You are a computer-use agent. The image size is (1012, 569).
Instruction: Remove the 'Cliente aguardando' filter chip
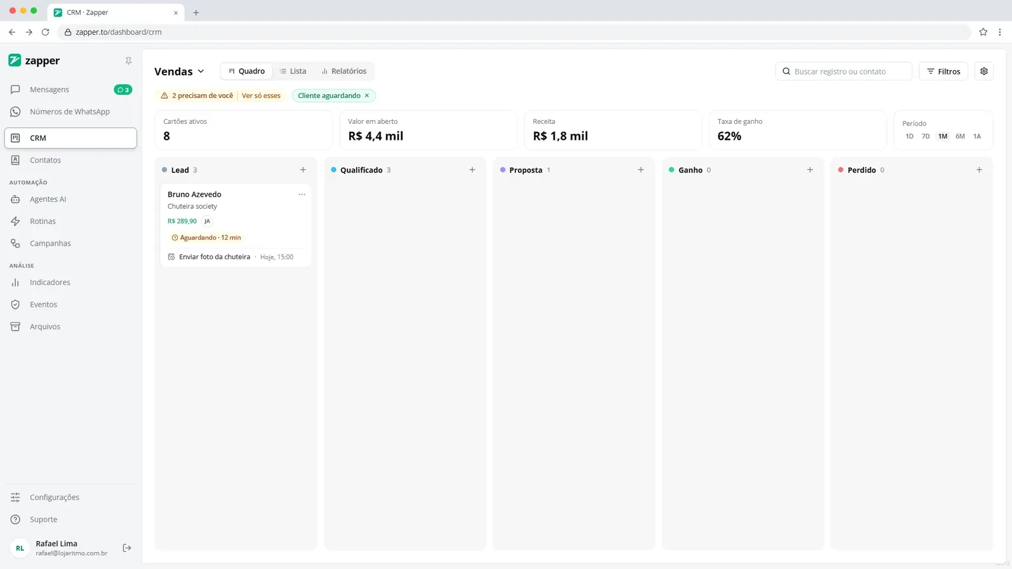coord(367,96)
